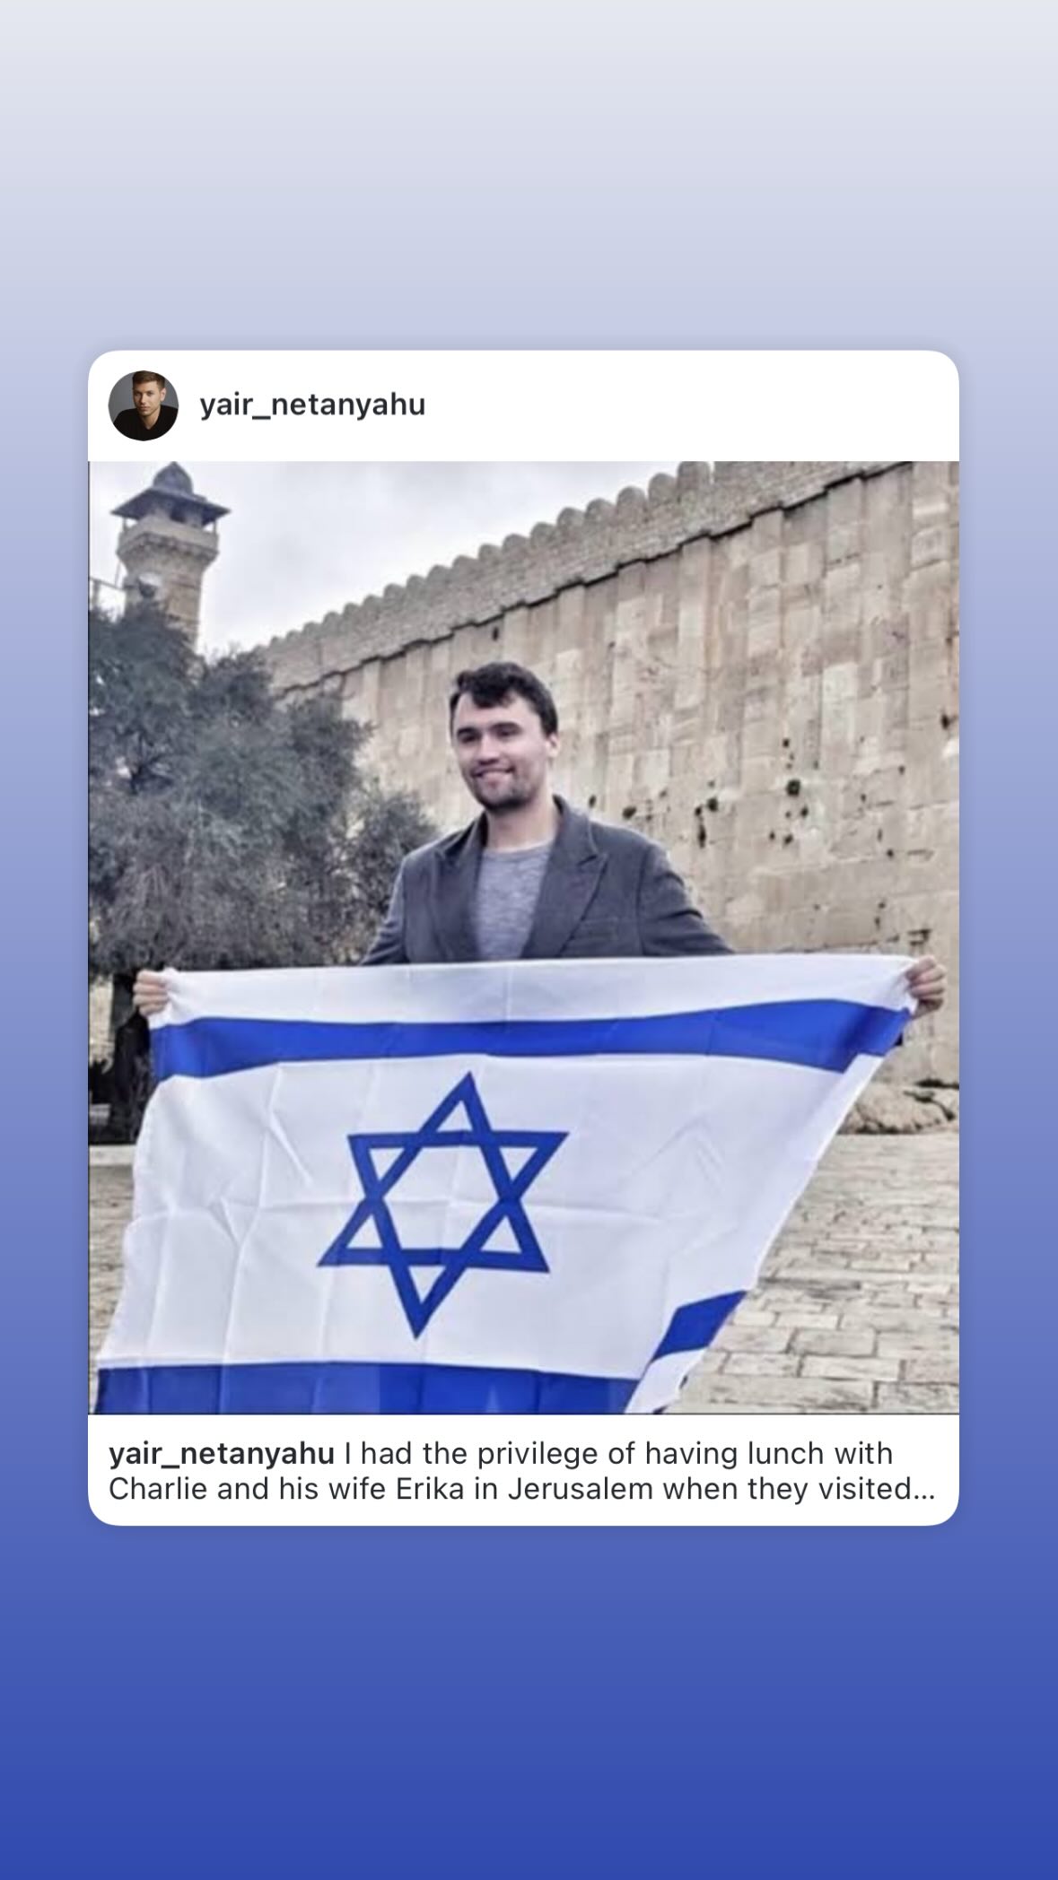1058x1880 pixels.
Task: Tap the Star of David on the flag
Action: tap(442, 1205)
